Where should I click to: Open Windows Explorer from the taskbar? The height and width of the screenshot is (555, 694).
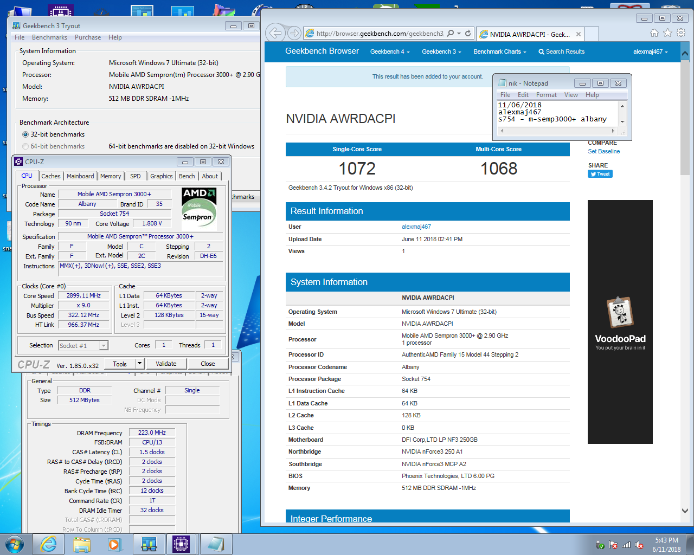click(x=82, y=544)
